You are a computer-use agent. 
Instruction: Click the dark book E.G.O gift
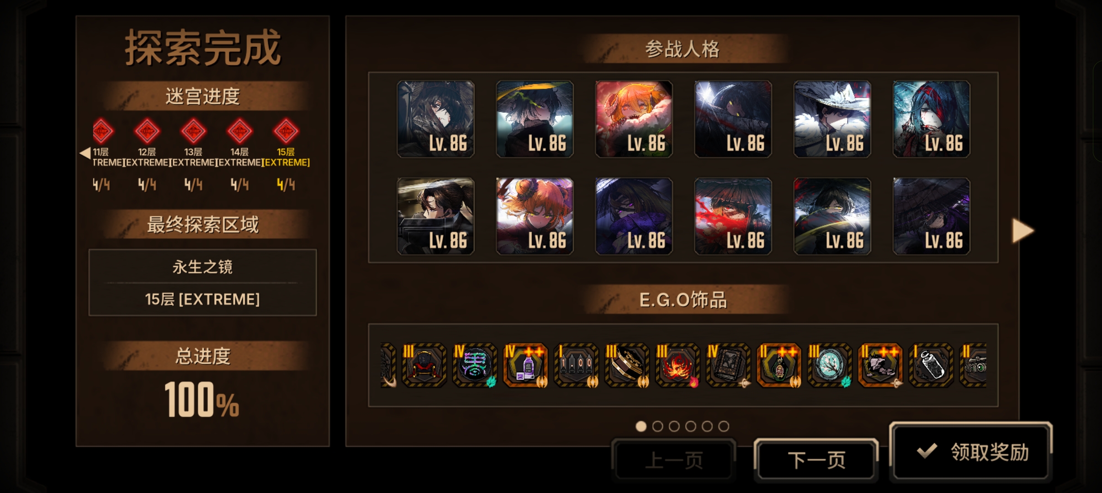pyautogui.click(x=728, y=365)
